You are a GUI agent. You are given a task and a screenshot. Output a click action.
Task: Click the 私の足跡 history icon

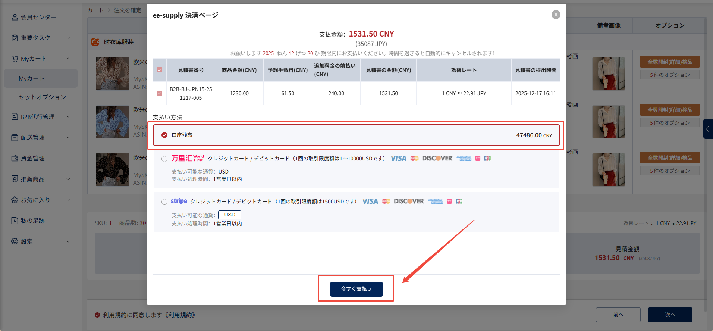pyautogui.click(x=15, y=221)
